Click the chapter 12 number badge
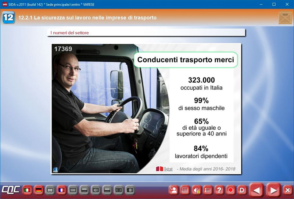Image resolution: width=294 pixels, height=199 pixels. pos(8,18)
